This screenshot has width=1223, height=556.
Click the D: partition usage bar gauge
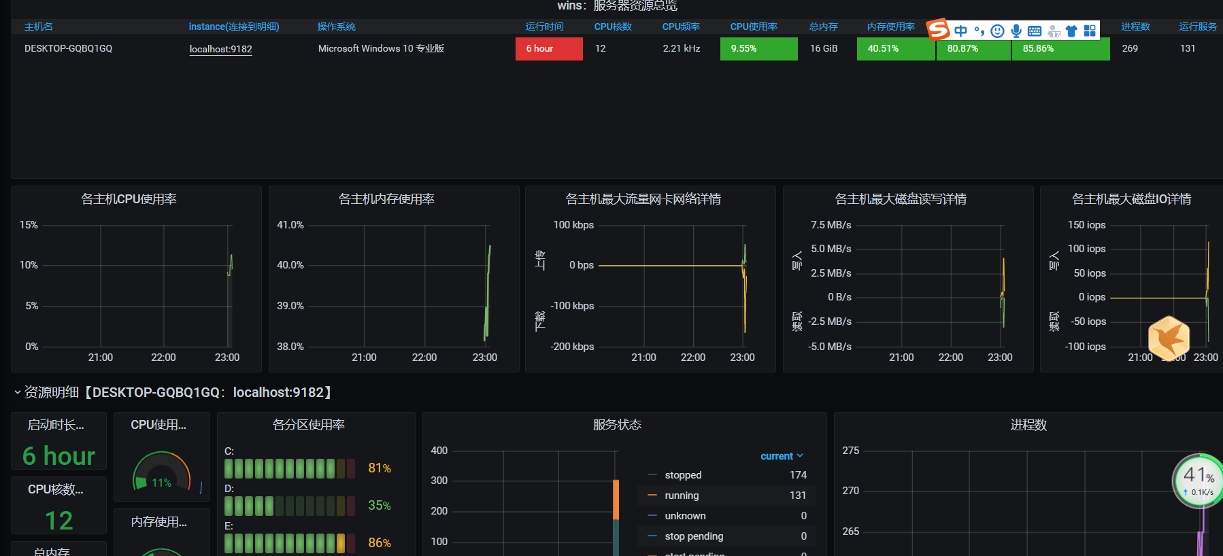click(x=290, y=506)
